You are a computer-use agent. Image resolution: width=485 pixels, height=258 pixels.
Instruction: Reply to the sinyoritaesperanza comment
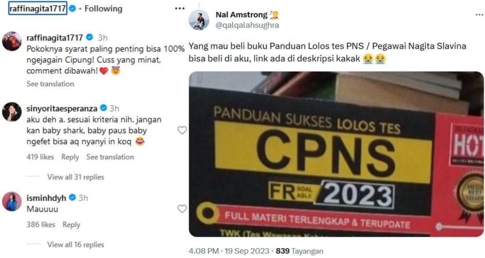[x=70, y=157]
